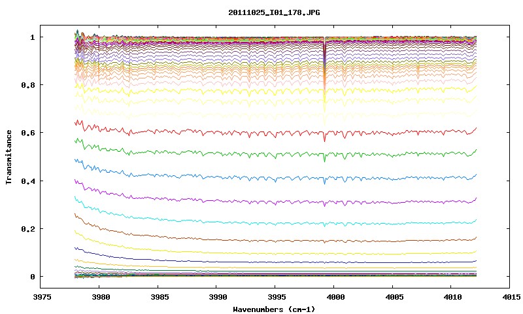Click the x-axis tick label 4010
The image size is (523, 314).
pos(453,297)
